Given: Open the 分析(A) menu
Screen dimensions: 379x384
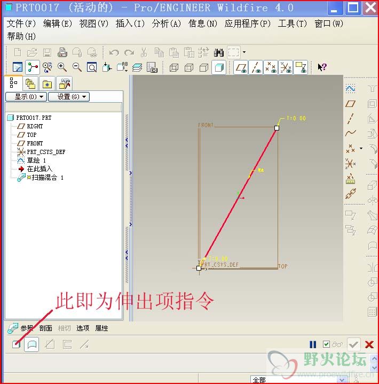Looking at the screenshot, I should point(167,24).
